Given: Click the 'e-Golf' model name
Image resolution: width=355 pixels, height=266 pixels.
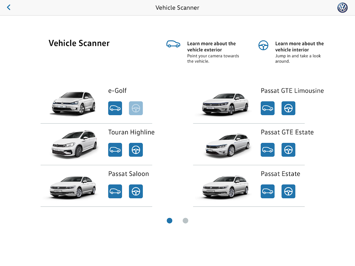Looking at the screenshot, I should tap(117, 91).
